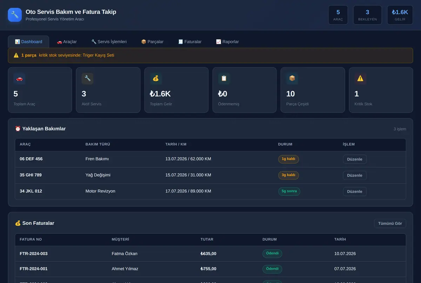Click the warning icon in stock alert banner
Screen dimensions: 421x283
point(16,55)
